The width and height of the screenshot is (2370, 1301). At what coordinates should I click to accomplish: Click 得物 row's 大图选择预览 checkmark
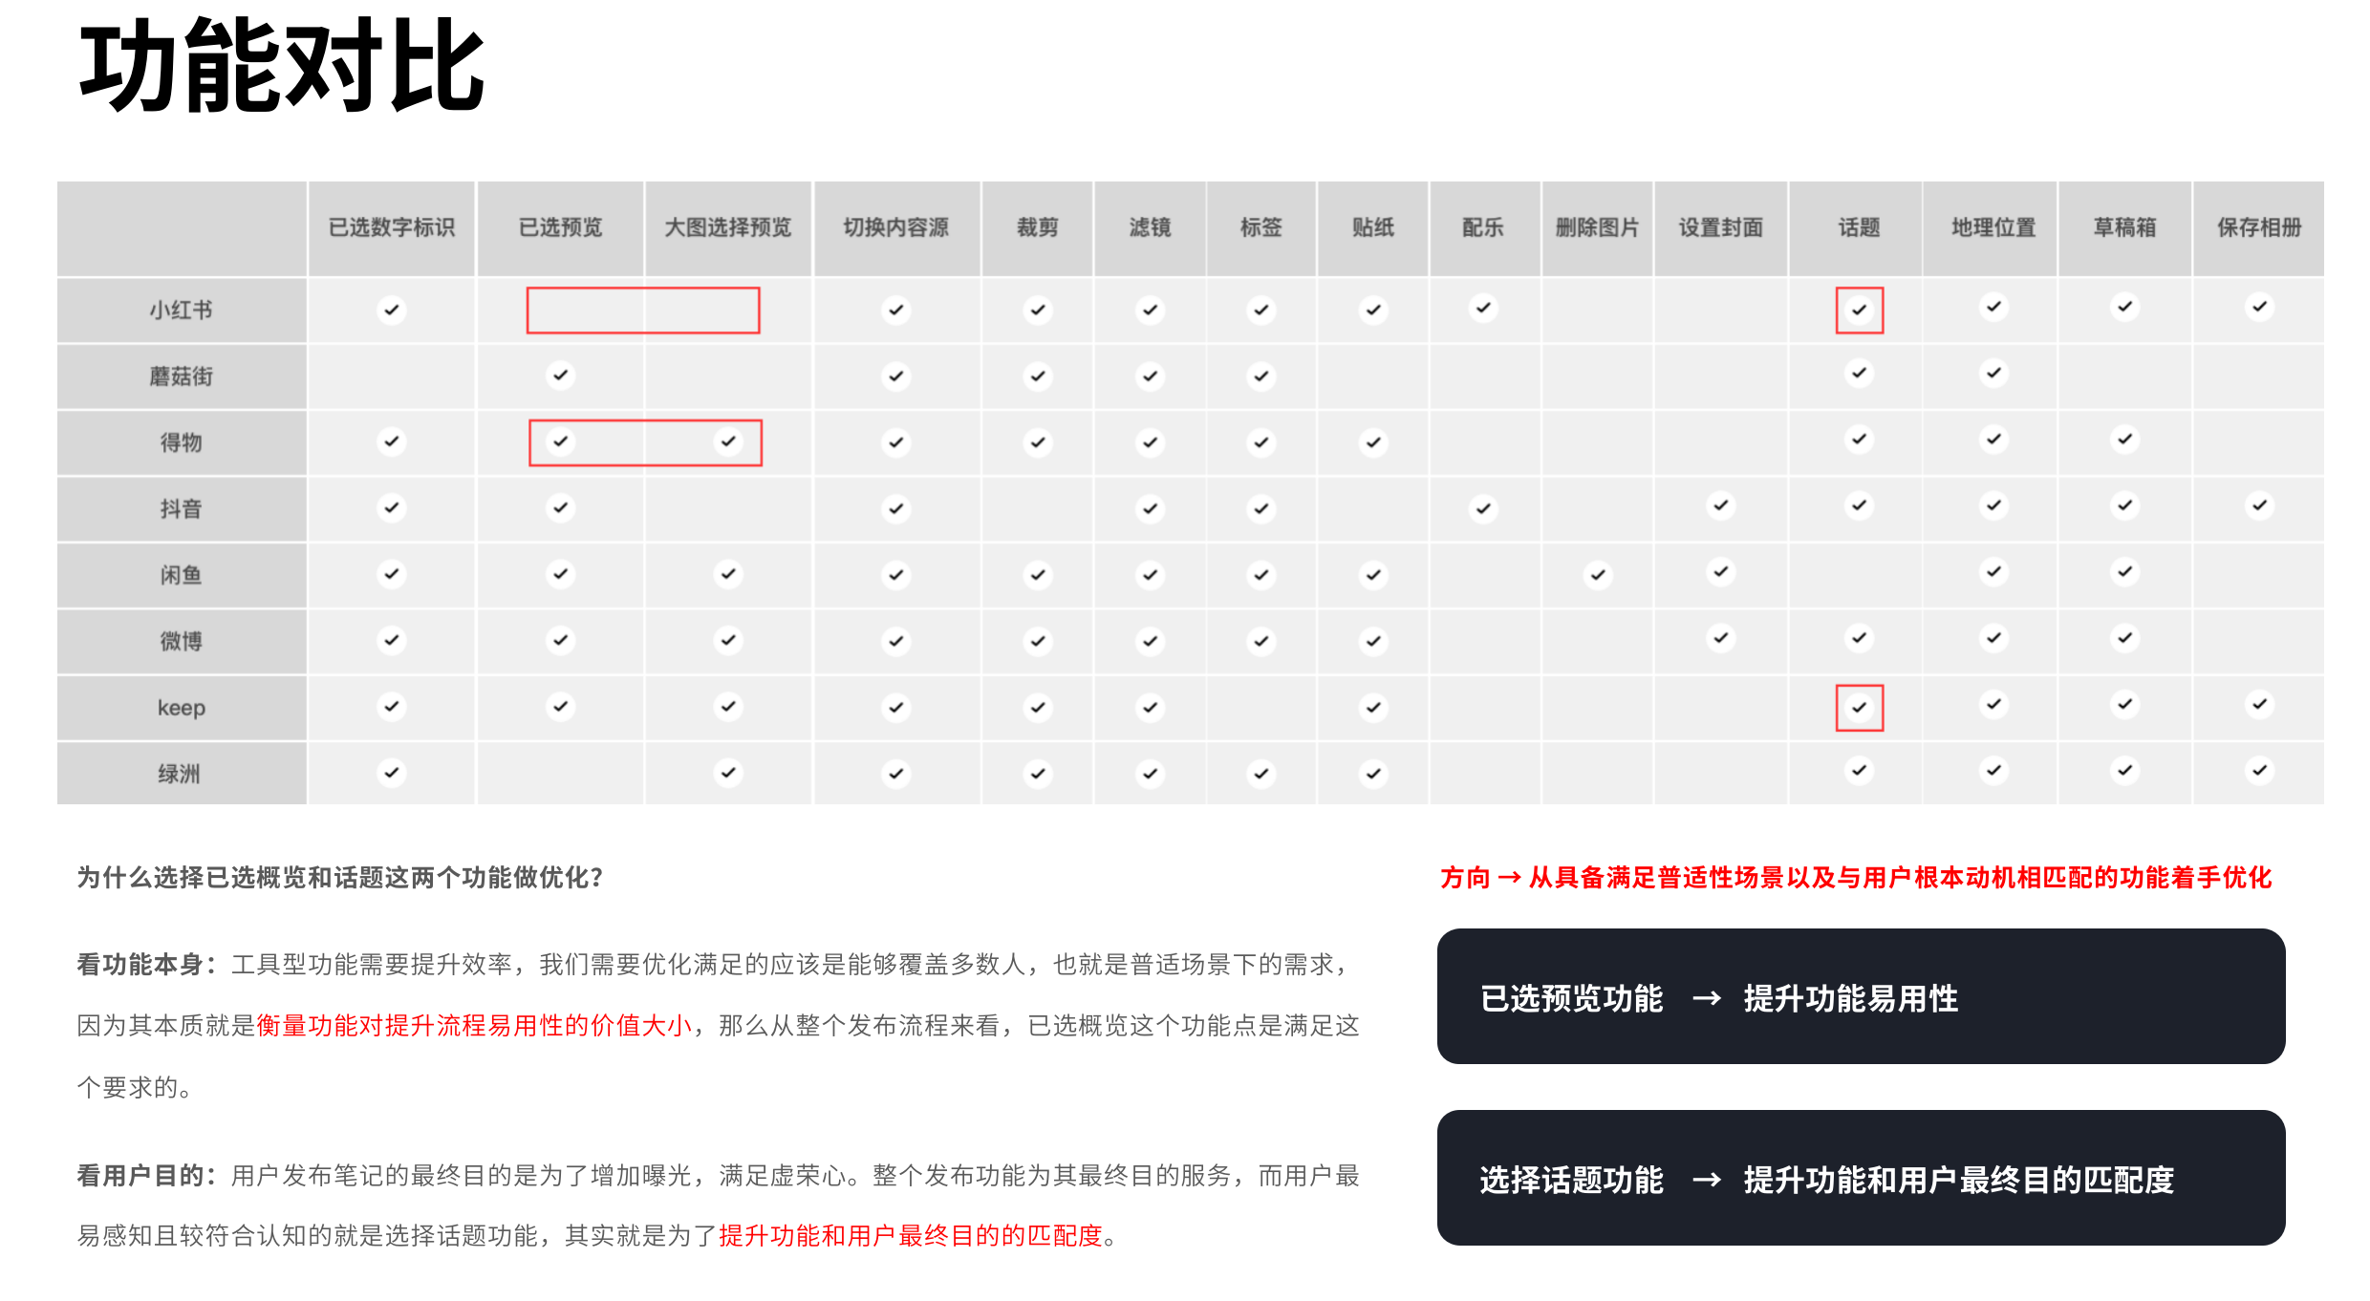(728, 441)
